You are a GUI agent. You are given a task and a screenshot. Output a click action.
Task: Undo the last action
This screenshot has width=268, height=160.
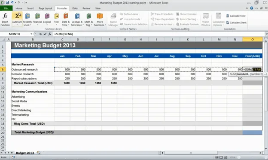[x=12, y=3]
